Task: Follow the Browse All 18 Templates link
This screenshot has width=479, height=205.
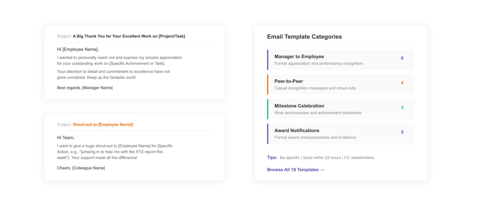Action: [296, 170]
